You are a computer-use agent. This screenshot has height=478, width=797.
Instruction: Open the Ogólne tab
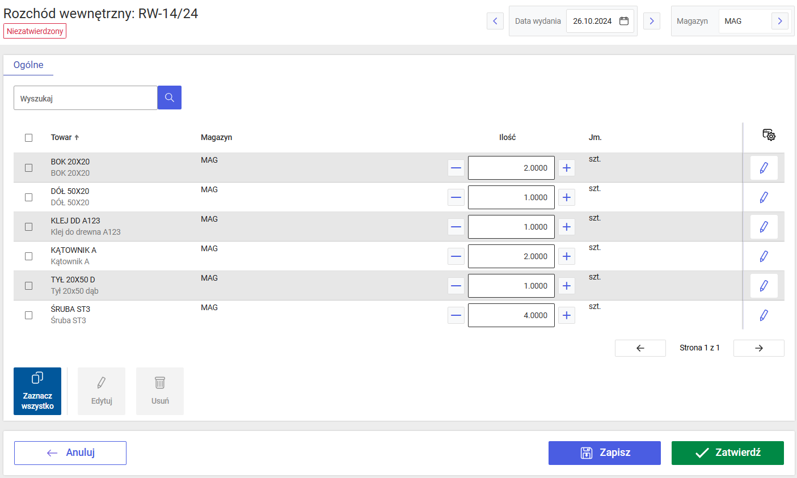pyautogui.click(x=28, y=65)
